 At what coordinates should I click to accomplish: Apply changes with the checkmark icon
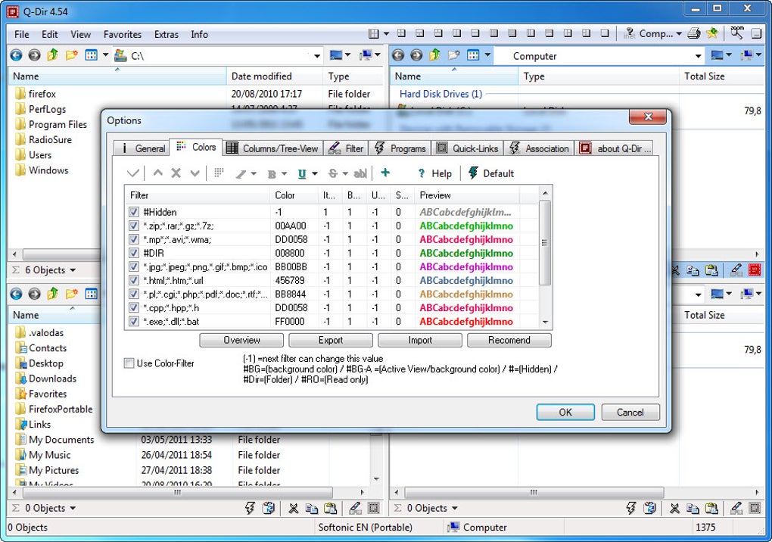pyautogui.click(x=133, y=173)
